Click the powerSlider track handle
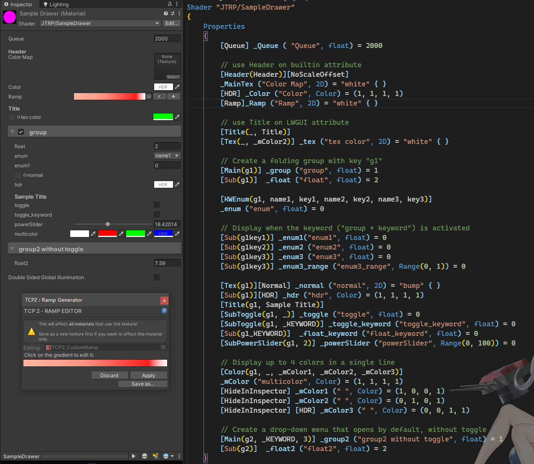 pyautogui.click(x=108, y=224)
